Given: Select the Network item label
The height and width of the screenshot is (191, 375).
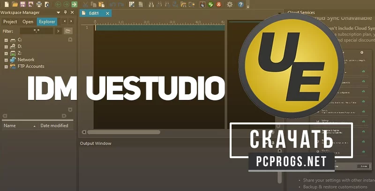Looking at the screenshot, I should point(26,60).
